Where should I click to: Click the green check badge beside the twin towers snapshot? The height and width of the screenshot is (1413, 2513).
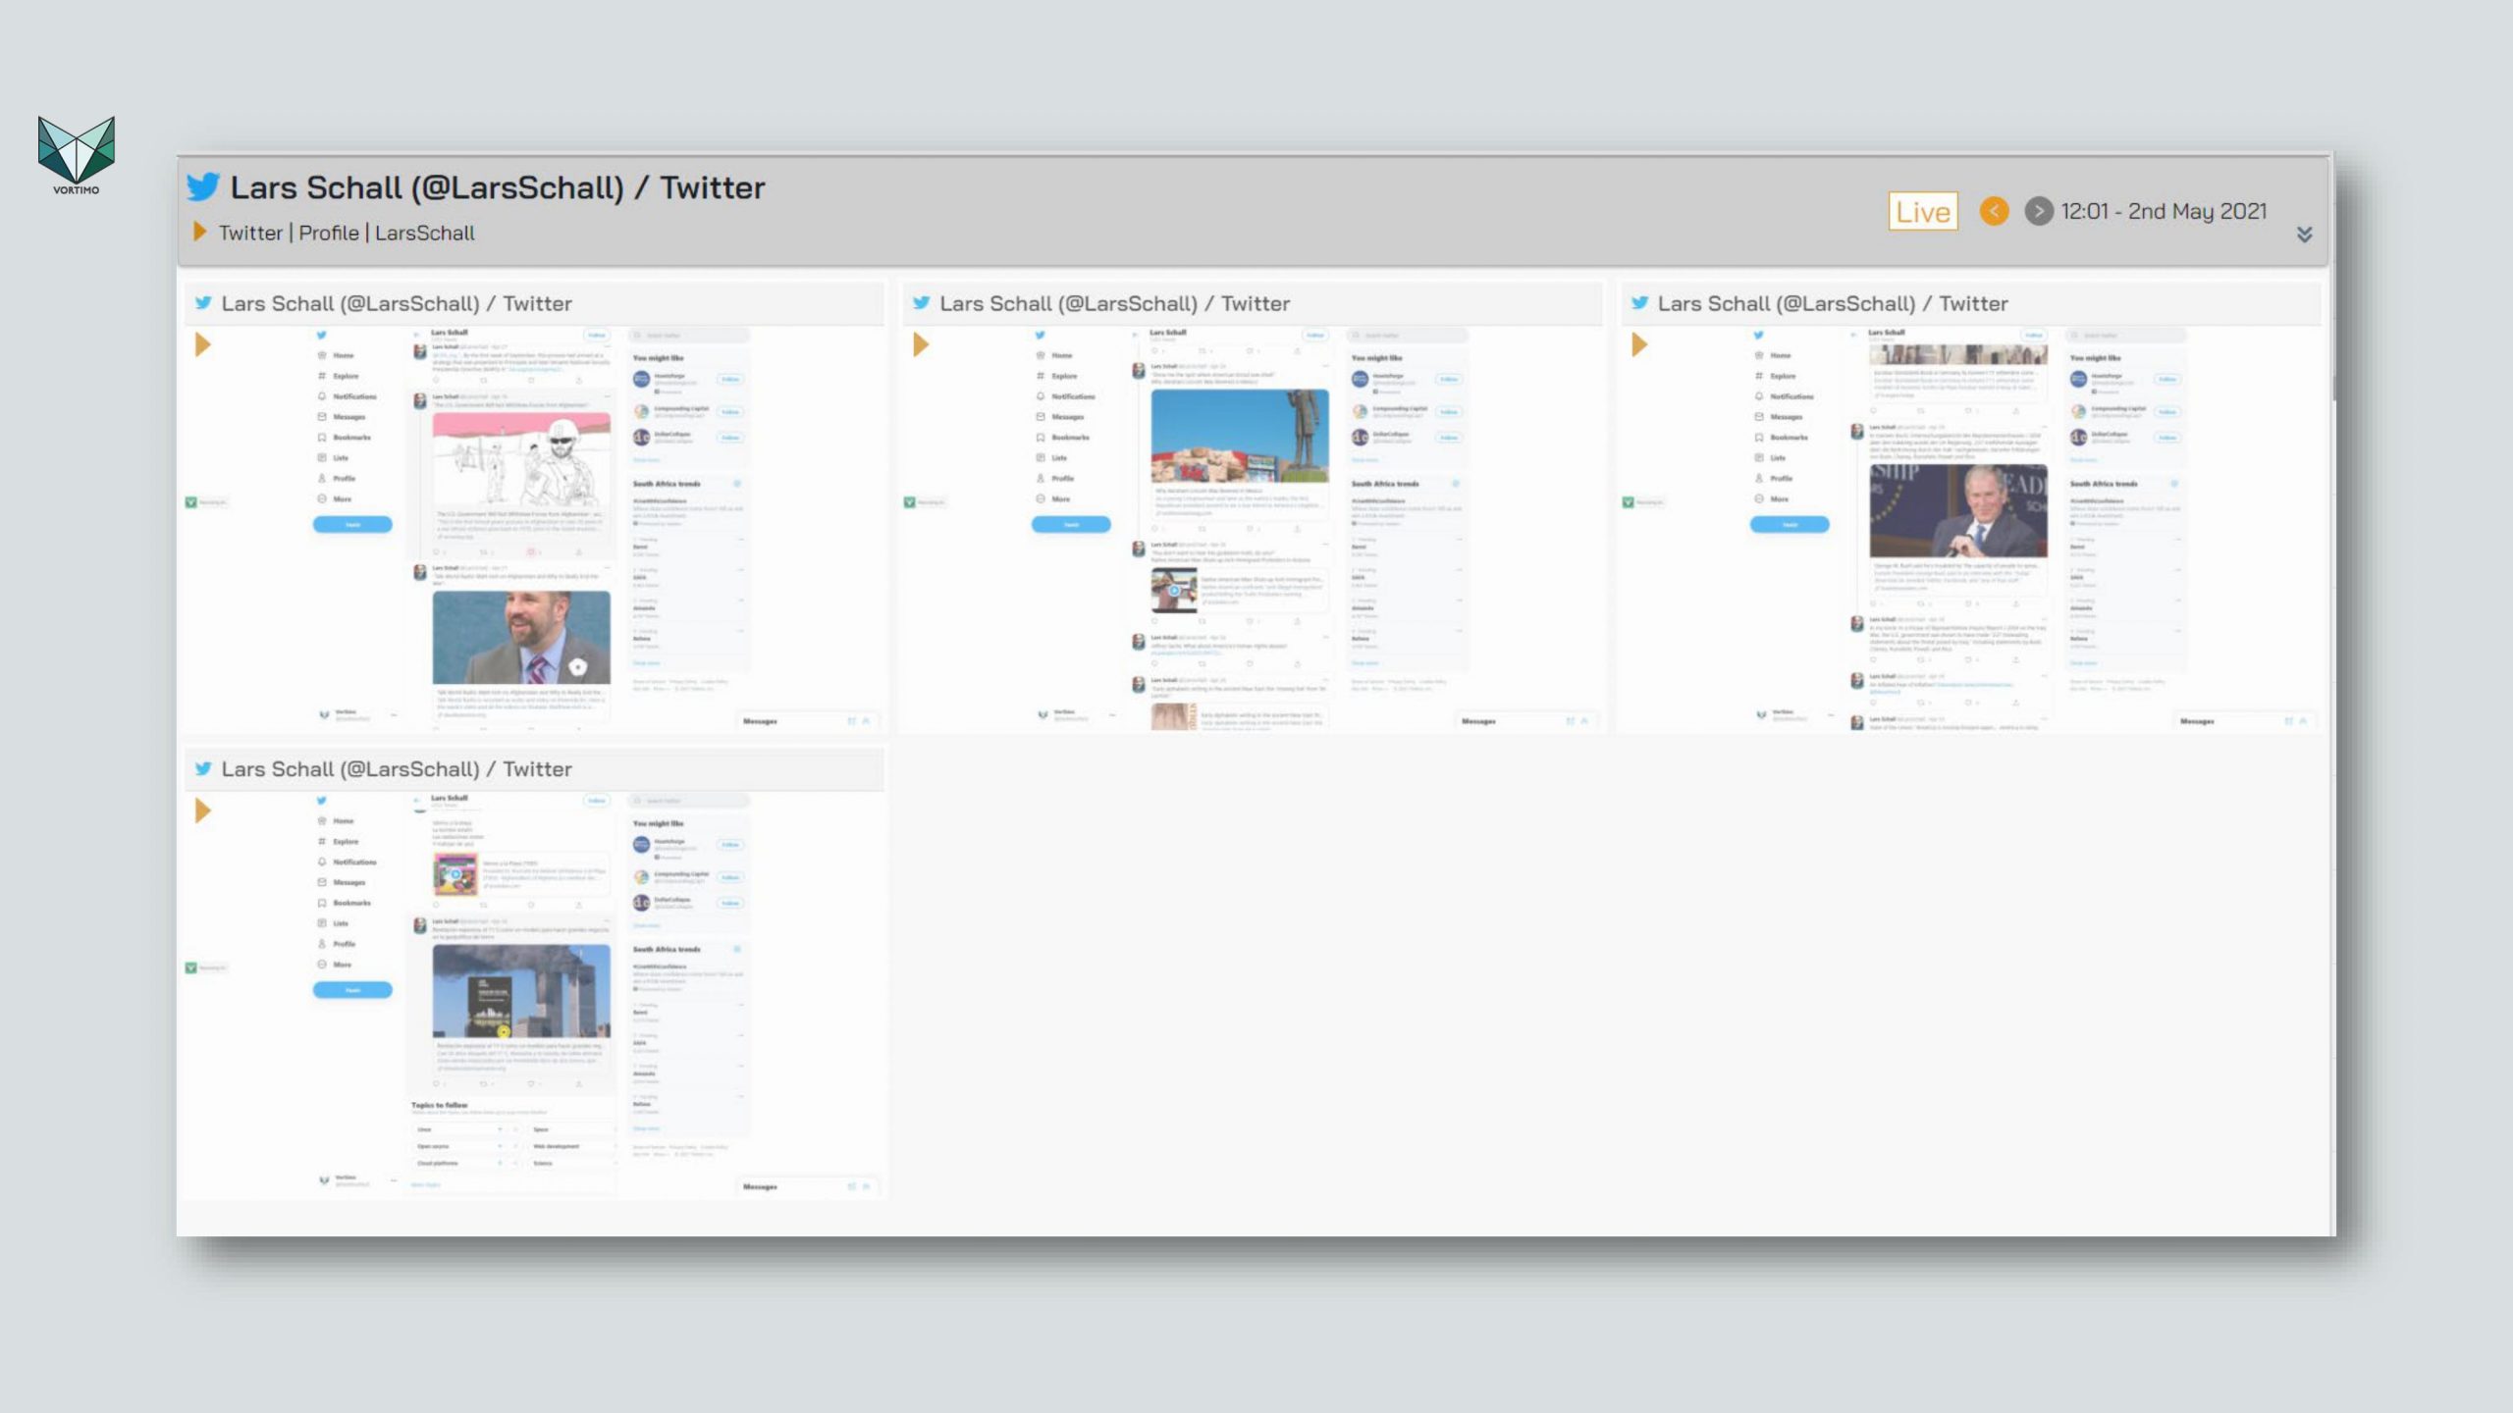pos(191,968)
